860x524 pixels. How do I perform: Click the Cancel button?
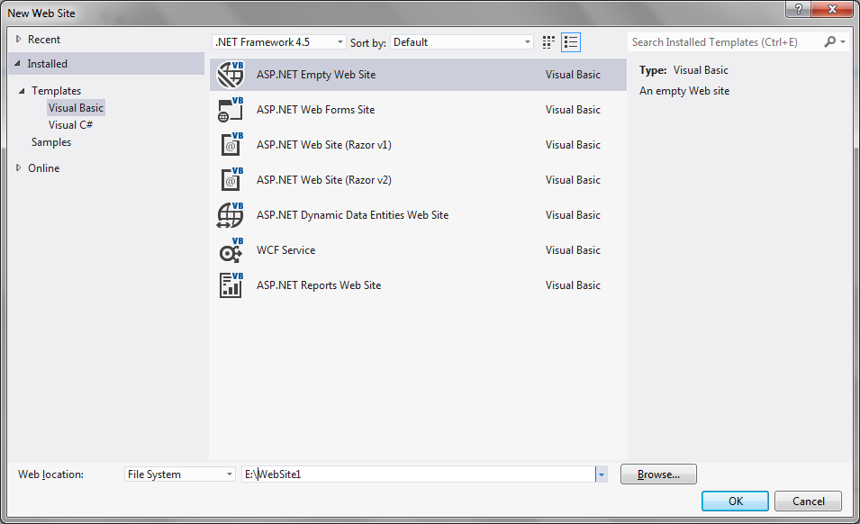click(808, 501)
